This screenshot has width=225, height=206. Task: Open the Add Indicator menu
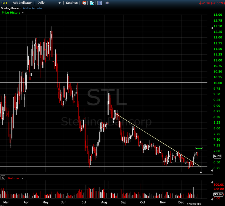pos(22,3)
